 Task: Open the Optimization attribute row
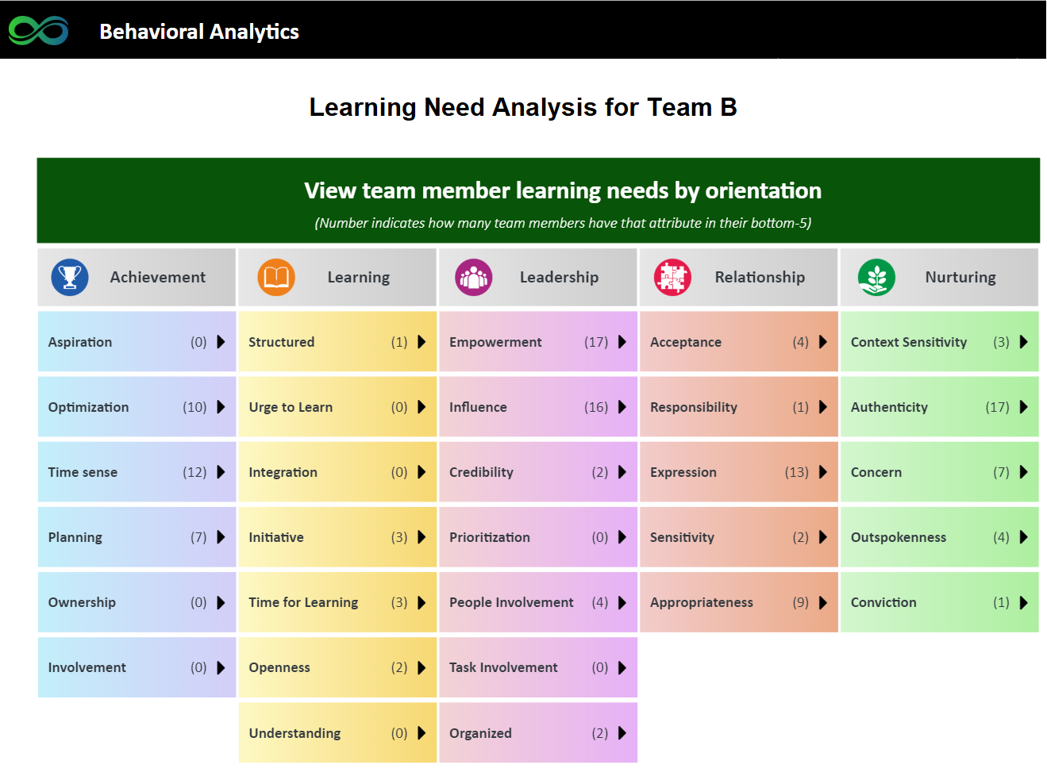tap(137, 407)
